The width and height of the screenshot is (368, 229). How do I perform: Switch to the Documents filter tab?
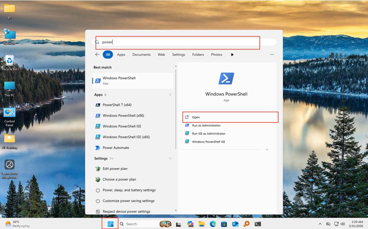[x=141, y=54]
